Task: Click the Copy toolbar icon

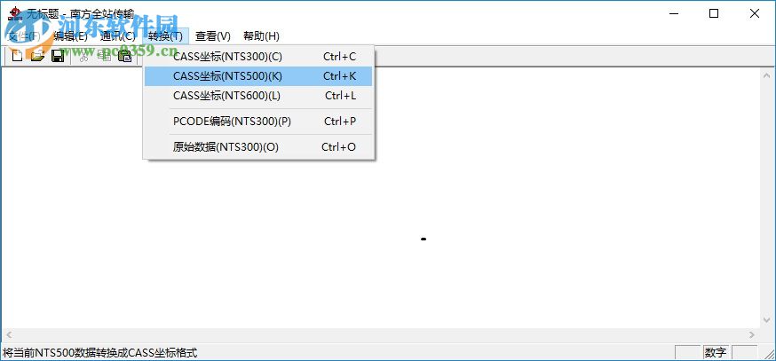Action: tap(104, 56)
